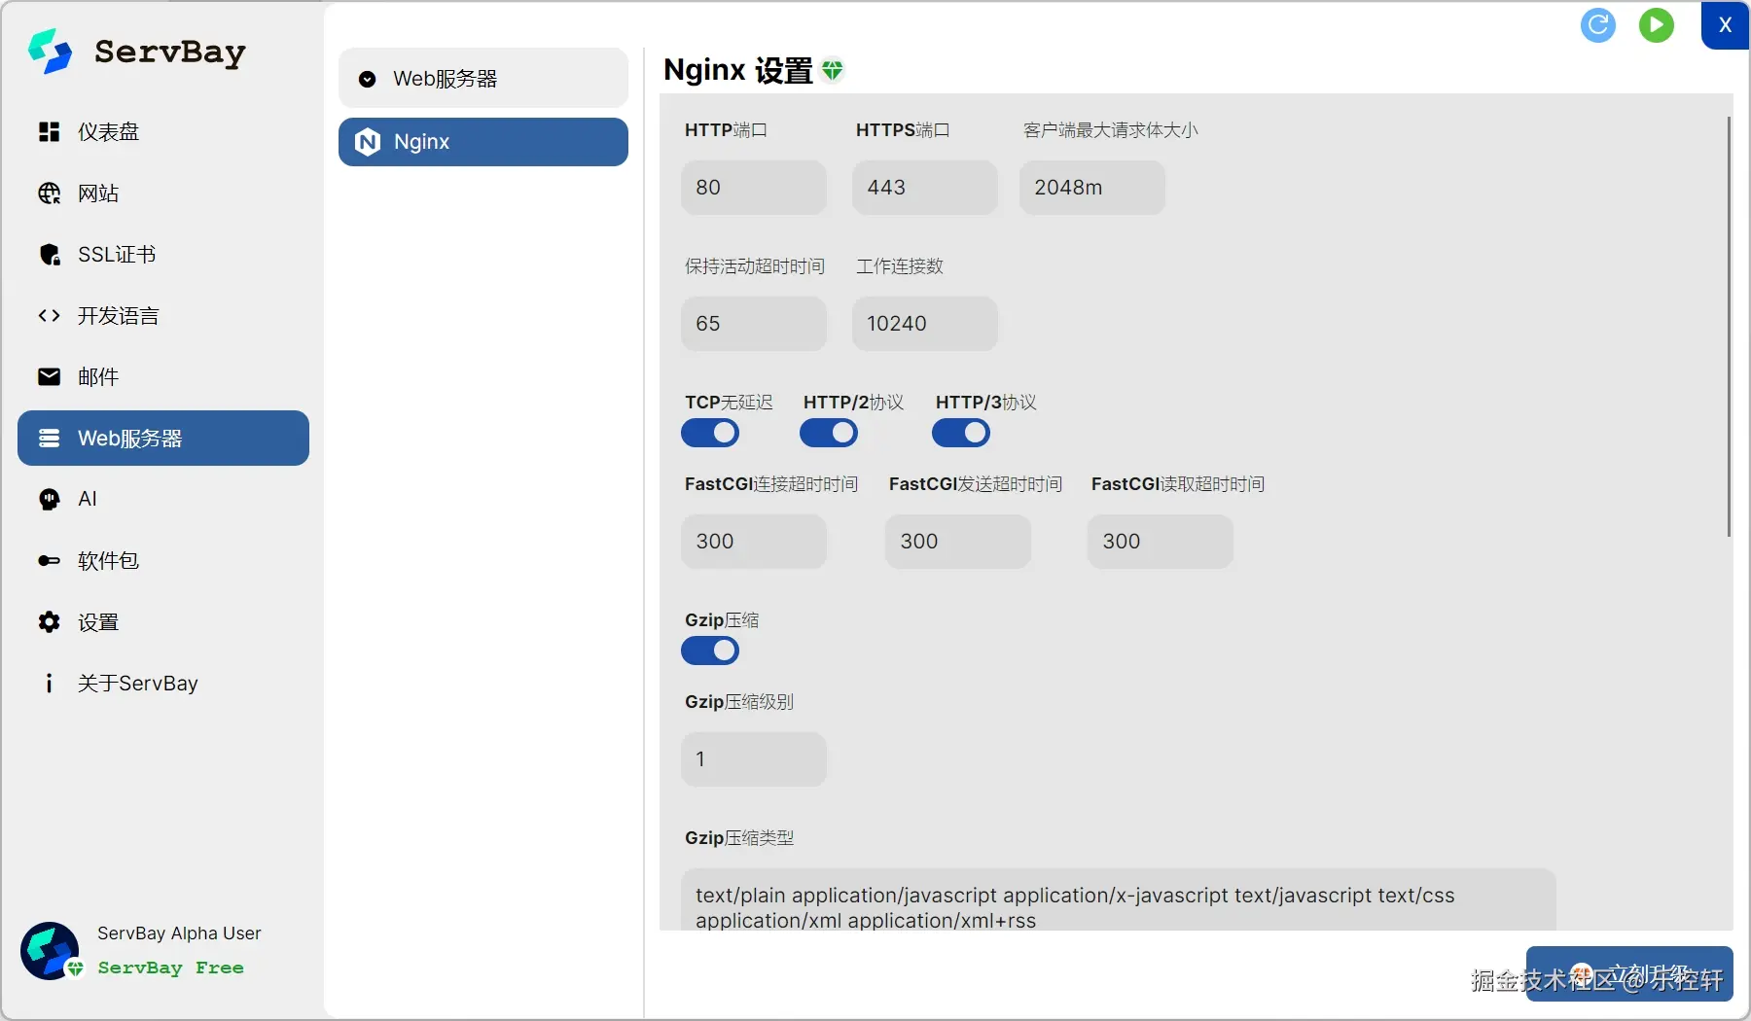Image resolution: width=1751 pixels, height=1021 pixels.
Task: Open the 软件包 menu item
Action: point(163,560)
